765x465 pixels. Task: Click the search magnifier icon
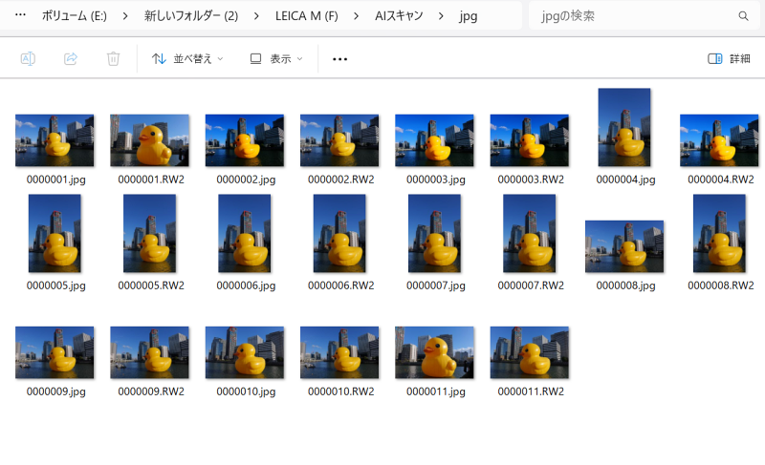tap(743, 16)
